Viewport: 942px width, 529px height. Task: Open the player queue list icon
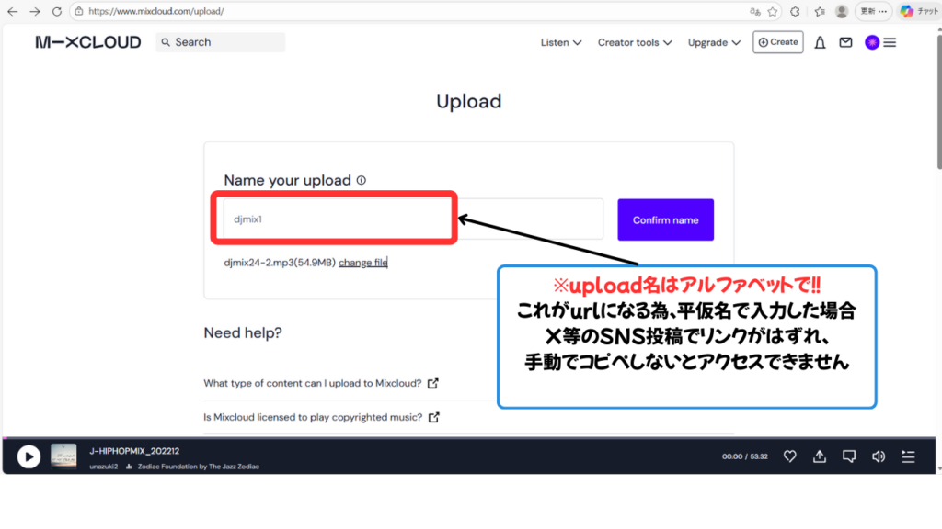(x=909, y=456)
